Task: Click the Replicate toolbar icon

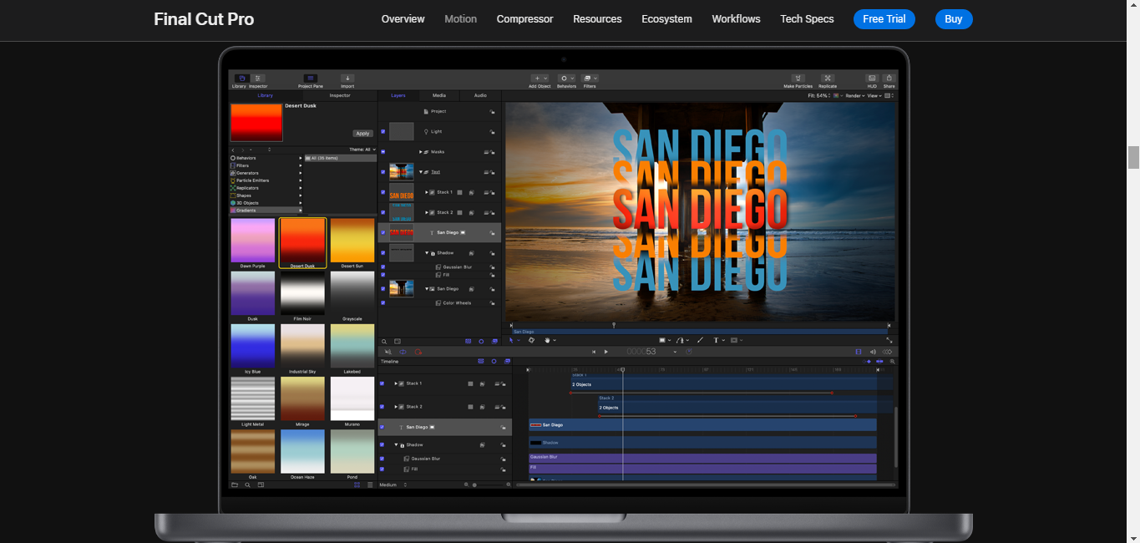Action: click(x=828, y=79)
